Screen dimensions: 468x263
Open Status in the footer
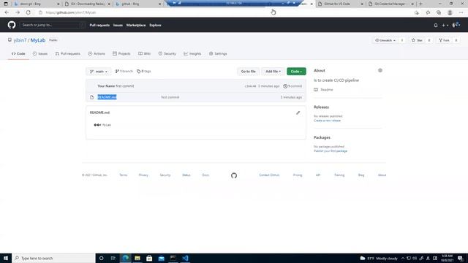(186, 175)
